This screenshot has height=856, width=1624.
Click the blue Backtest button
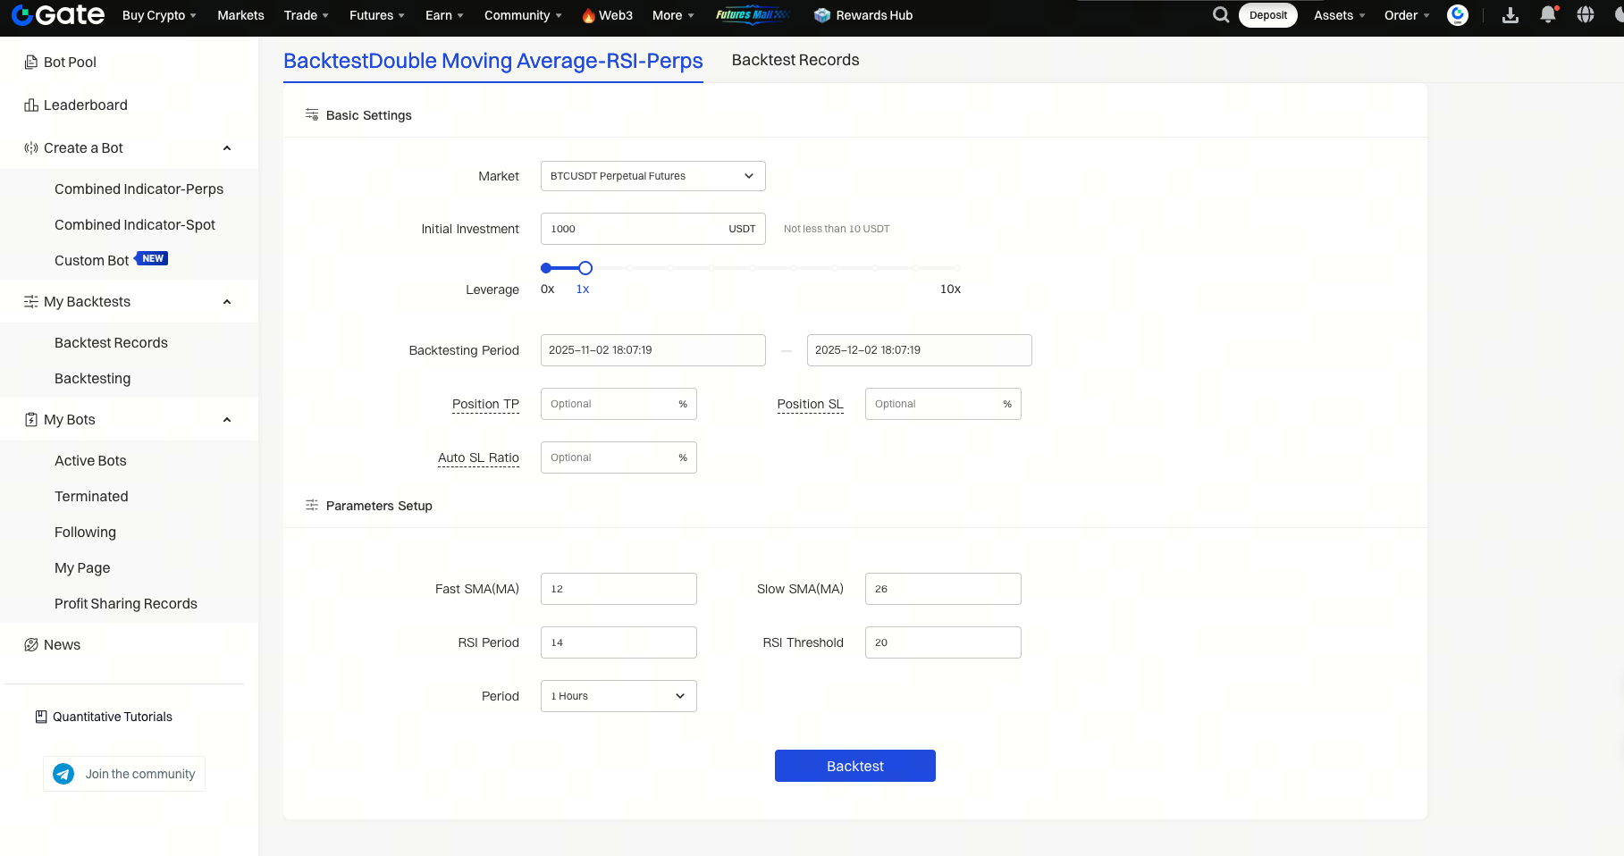(854, 766)
